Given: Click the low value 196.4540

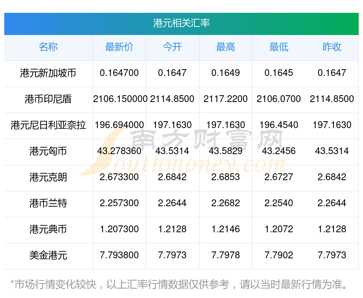Looking at the screenshot, I should tap(279, 125).
